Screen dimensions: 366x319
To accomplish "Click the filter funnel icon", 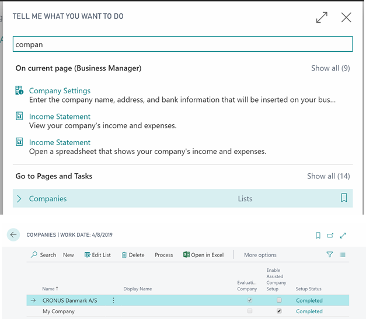I will coord(330,255).
